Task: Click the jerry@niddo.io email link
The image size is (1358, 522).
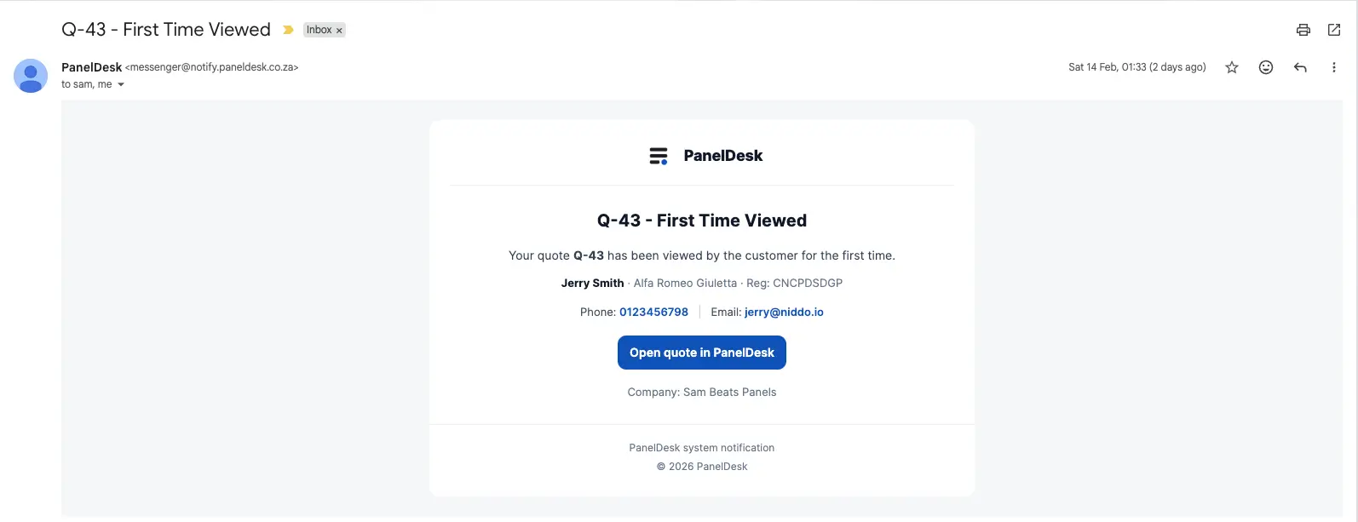Action: pos(784,312)
